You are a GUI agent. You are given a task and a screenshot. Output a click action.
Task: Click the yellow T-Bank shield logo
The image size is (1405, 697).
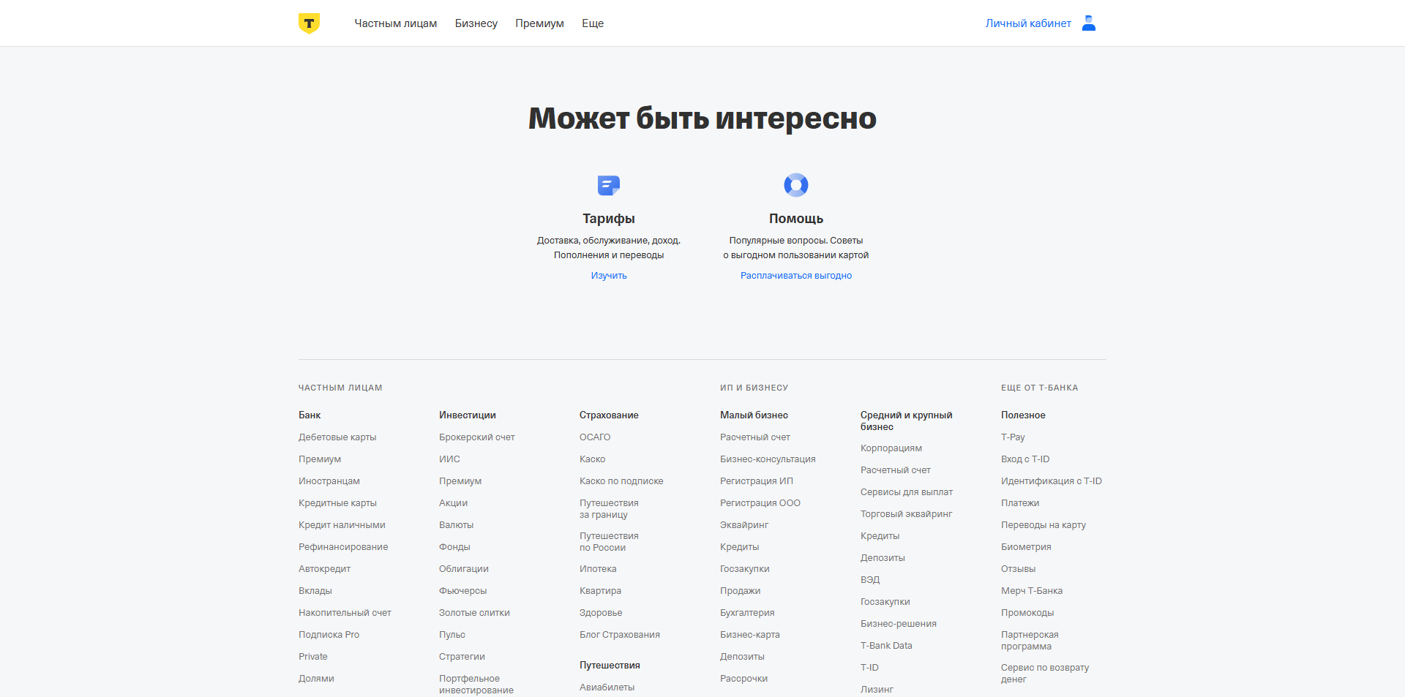(x=309, y=23)
